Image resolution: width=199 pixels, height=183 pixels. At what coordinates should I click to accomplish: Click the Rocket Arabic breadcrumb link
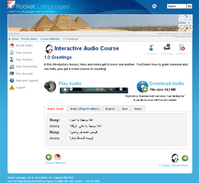tap(29, 39)
